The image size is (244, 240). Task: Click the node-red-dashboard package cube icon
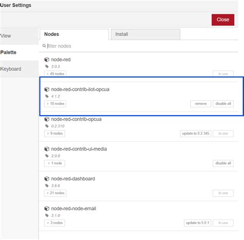pyautogui.click(x=47, y=179)
